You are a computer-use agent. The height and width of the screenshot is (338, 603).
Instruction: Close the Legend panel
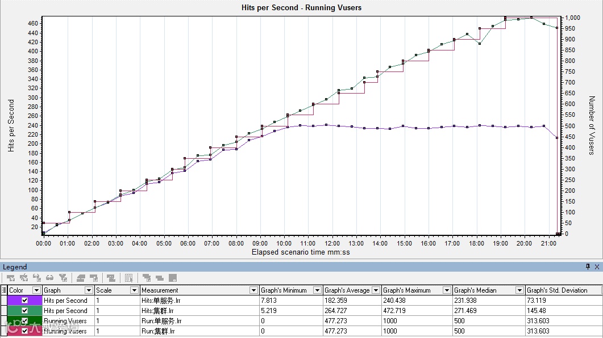point(597,267)
